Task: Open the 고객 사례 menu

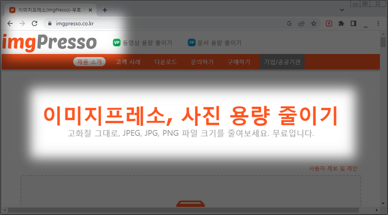Action: click(128, 62)
